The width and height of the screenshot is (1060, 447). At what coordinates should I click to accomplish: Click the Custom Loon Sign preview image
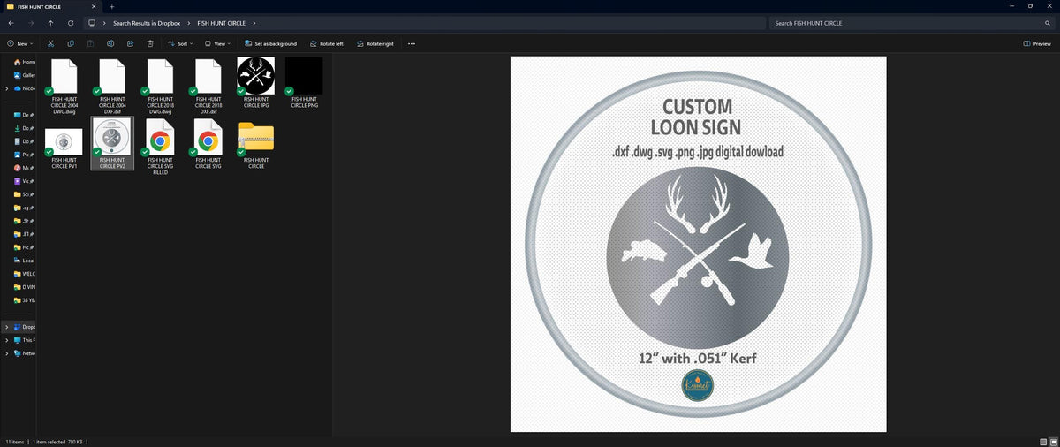698,244
